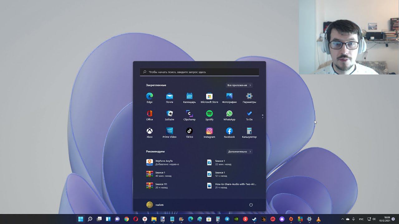The height and width of the screenshot is (224, 399).
Task: Open Task View on the taskbar
Action: pos(99,219)
